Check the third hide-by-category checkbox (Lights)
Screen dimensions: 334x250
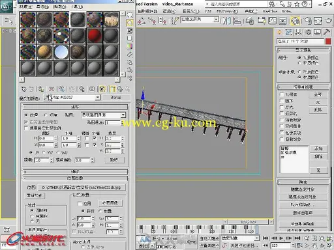282,107
